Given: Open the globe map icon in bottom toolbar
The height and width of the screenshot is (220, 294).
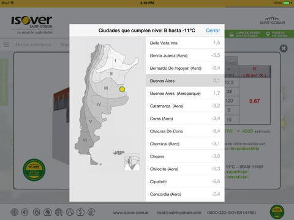Looking at the screenshot, I should point(59,213).
